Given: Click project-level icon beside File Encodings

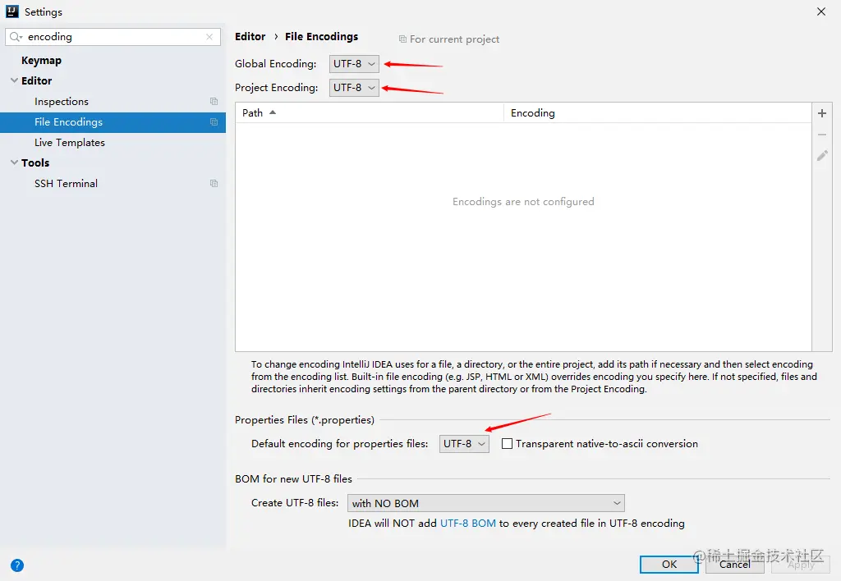Looking at the screenshot, I should point(214,121).
